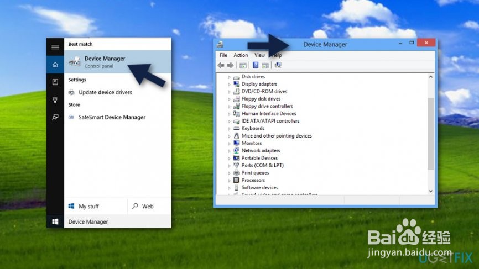The width and height of the screenshot is (479, 269).
Task: Click the Back arrow in Device Manager toolbar
Action: tap(221, 65)
